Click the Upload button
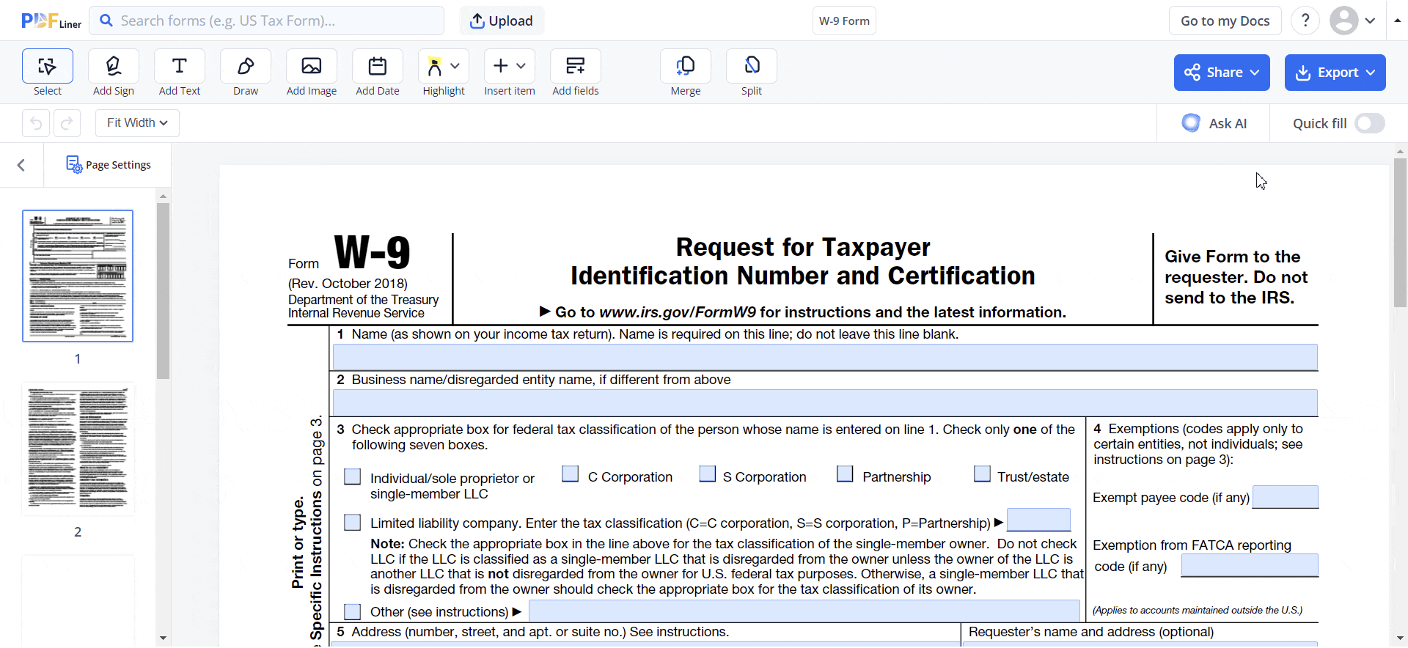 click(x=502, y=21)
